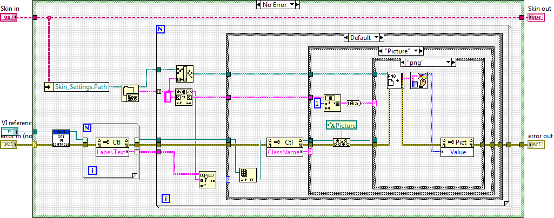The image size is (554, 218).
Task: Click the Skin in object terminal
Action: (x=8, y=17)
